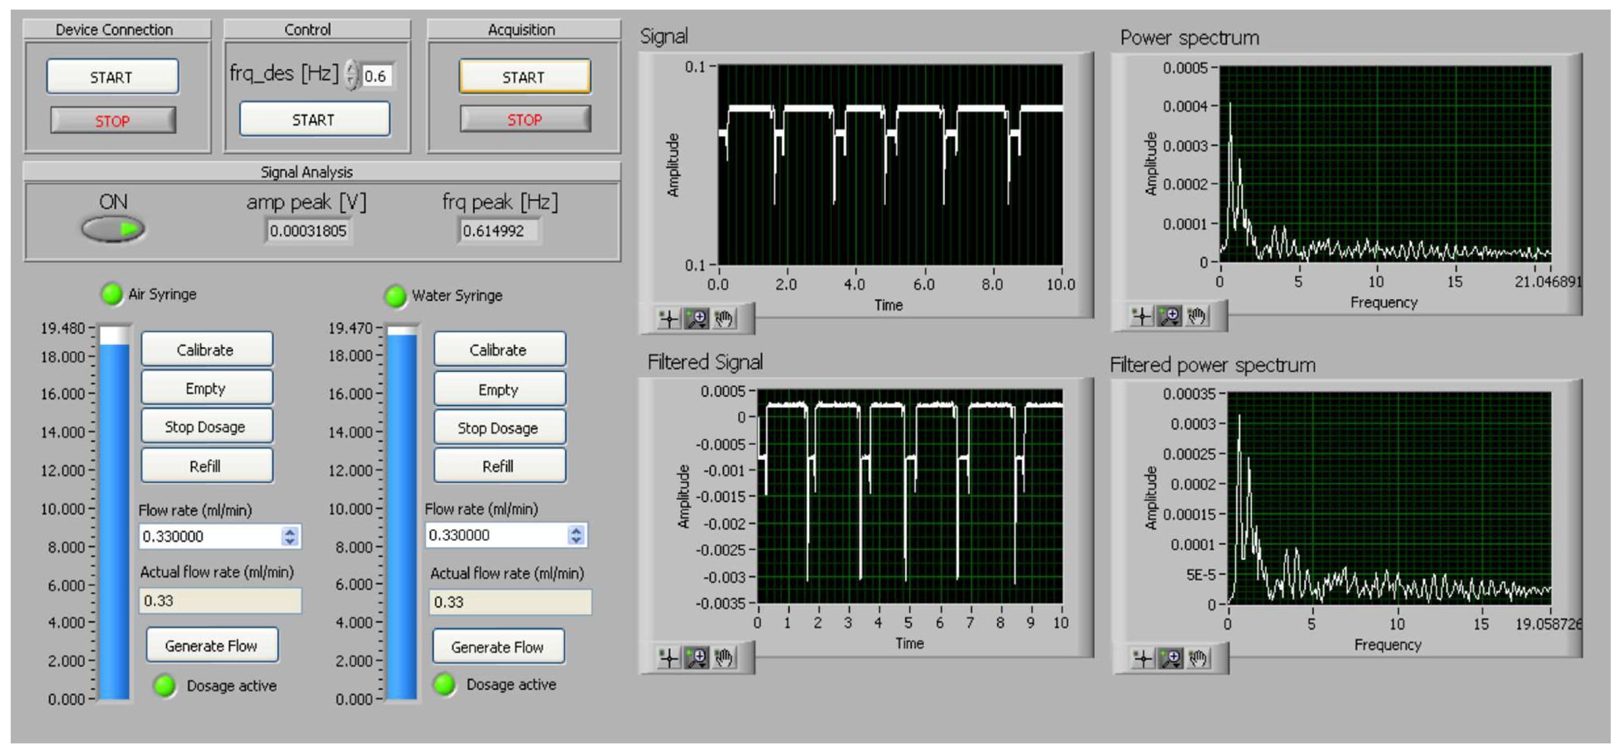The height and width of the screenshot is (753, 1622).
Task: Click Air Syringe flow rate stepper arrows
Action: [290, 536]
